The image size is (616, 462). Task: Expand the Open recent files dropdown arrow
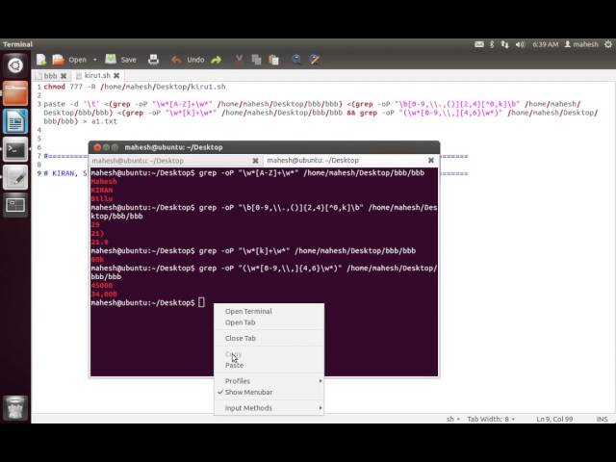pyautogui.click(x=95, y=60)
